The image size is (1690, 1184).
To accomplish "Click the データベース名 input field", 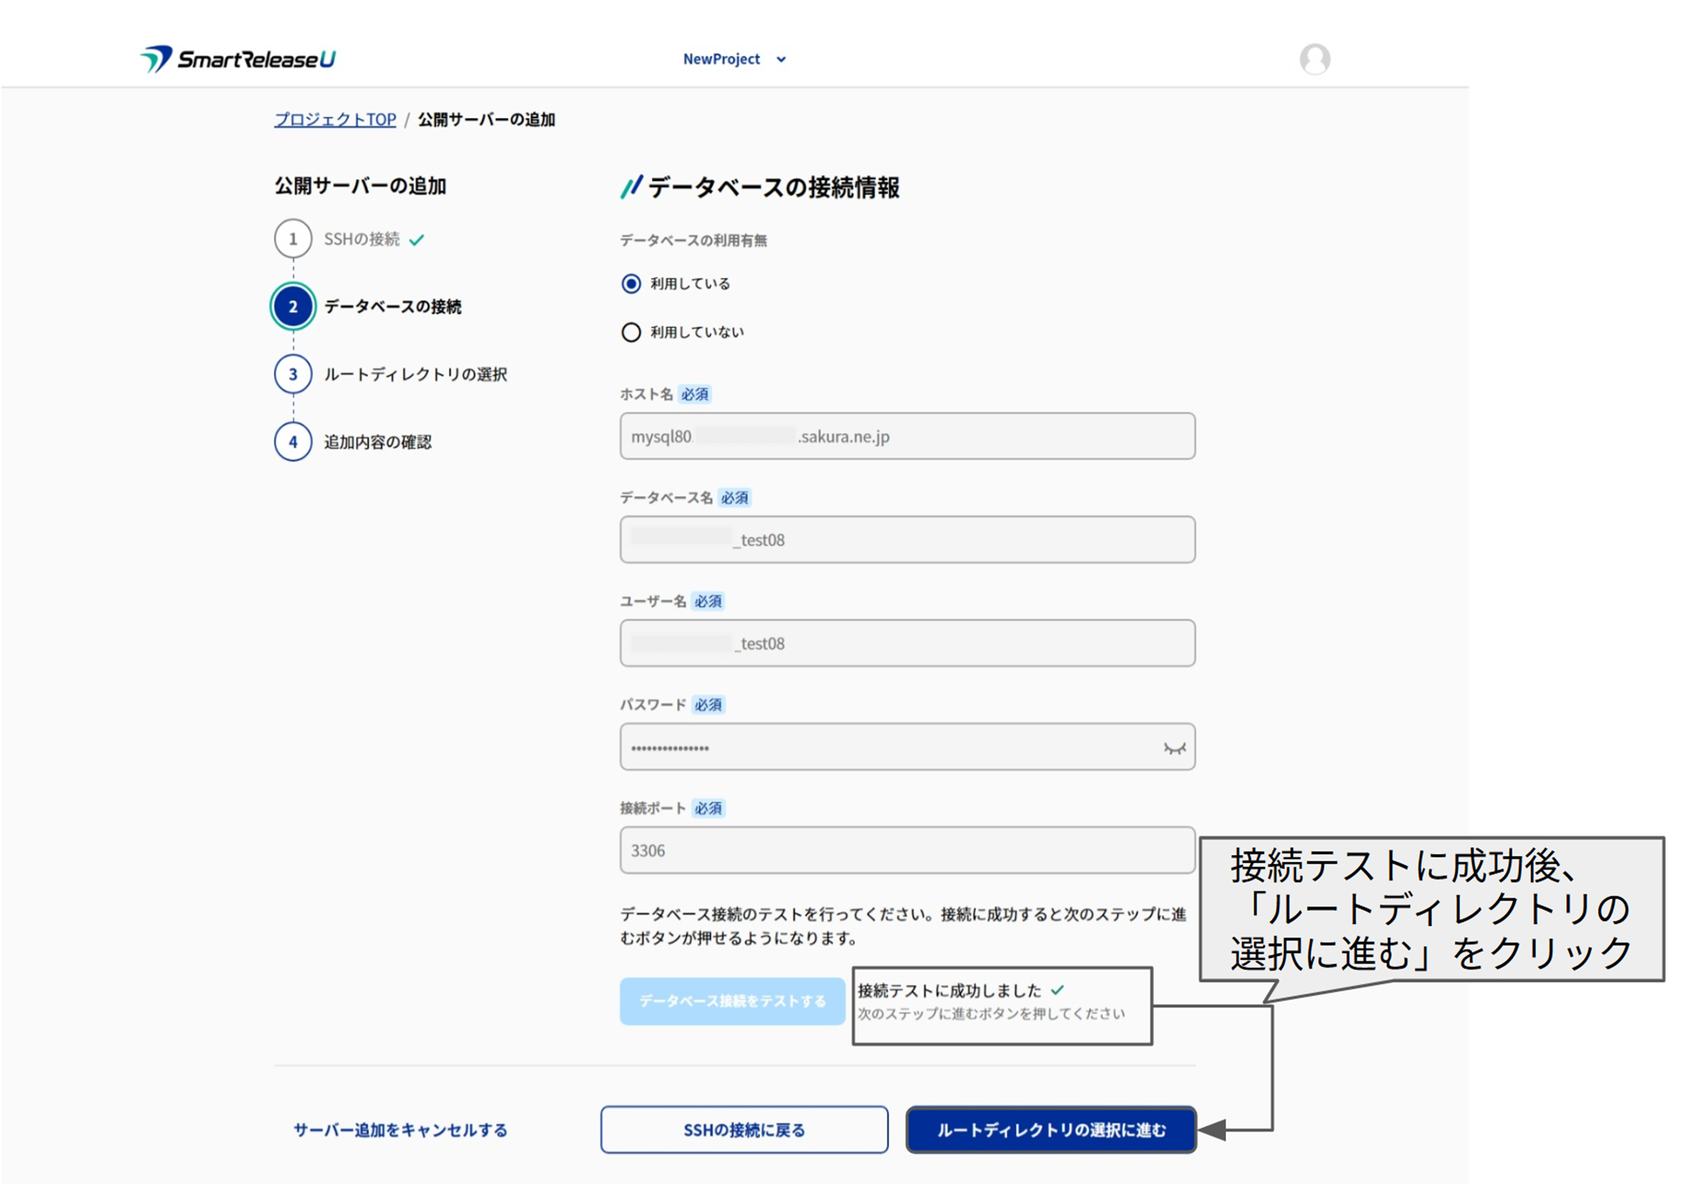I will (907, 540).
